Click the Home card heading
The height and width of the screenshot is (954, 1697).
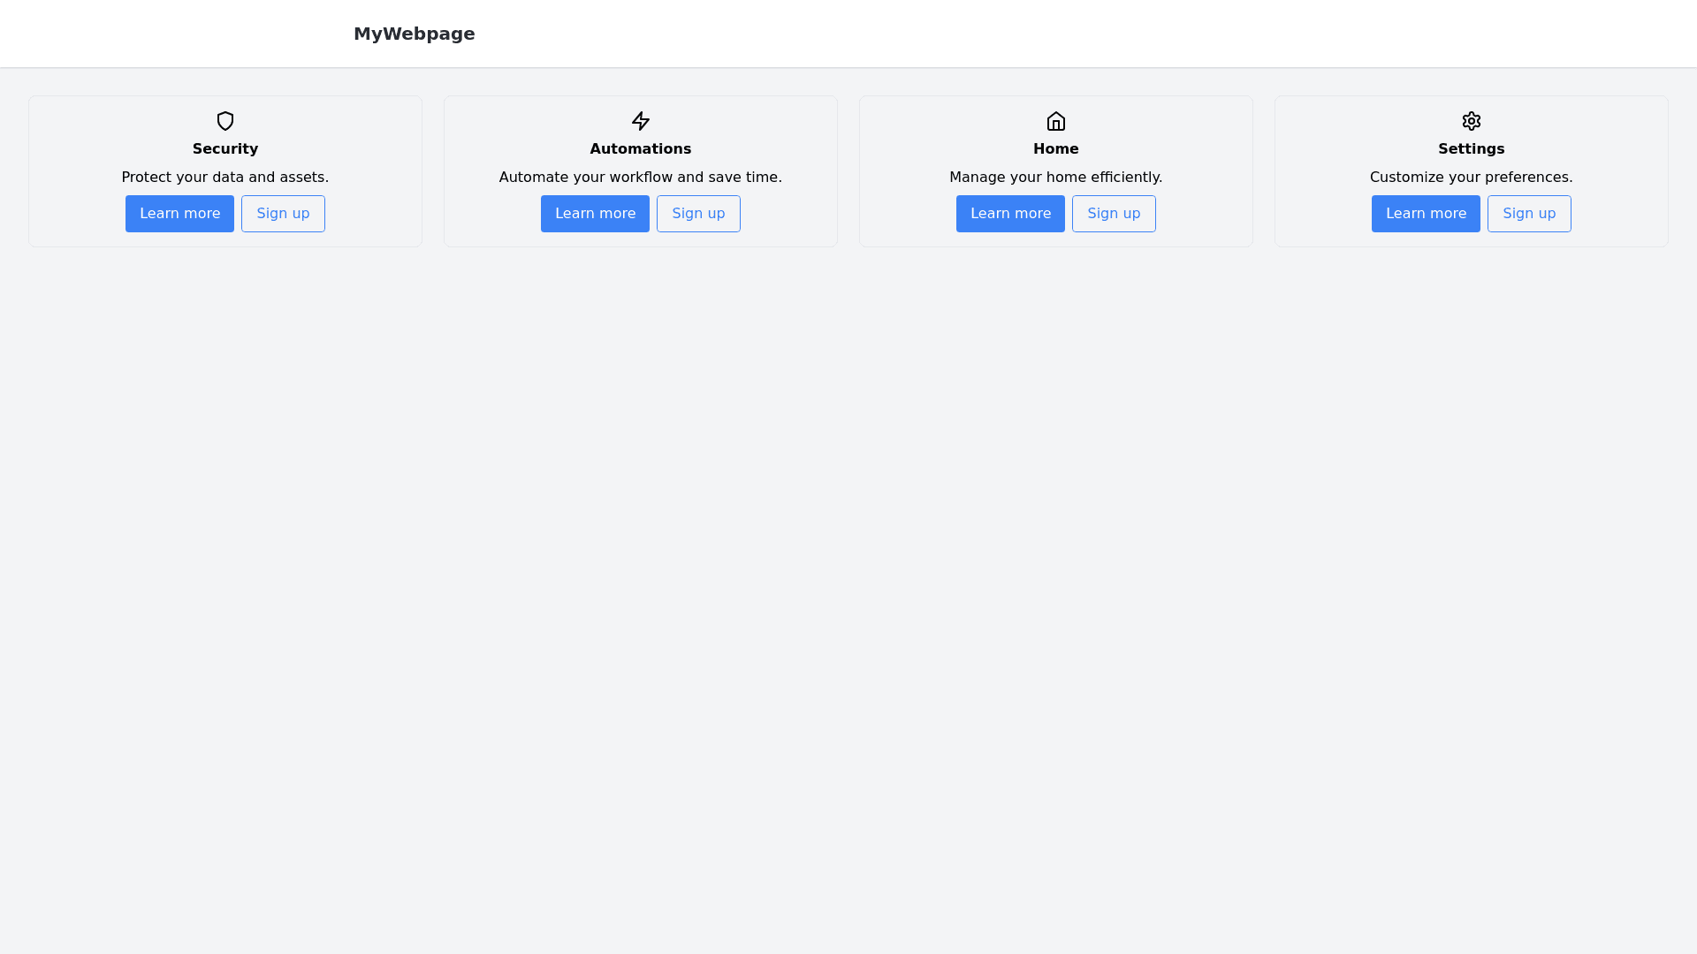tap(1056, 149)
